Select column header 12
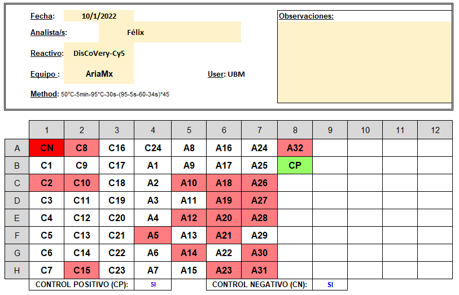The width and height of the screenshot is (459, 295). pos(435,130)
